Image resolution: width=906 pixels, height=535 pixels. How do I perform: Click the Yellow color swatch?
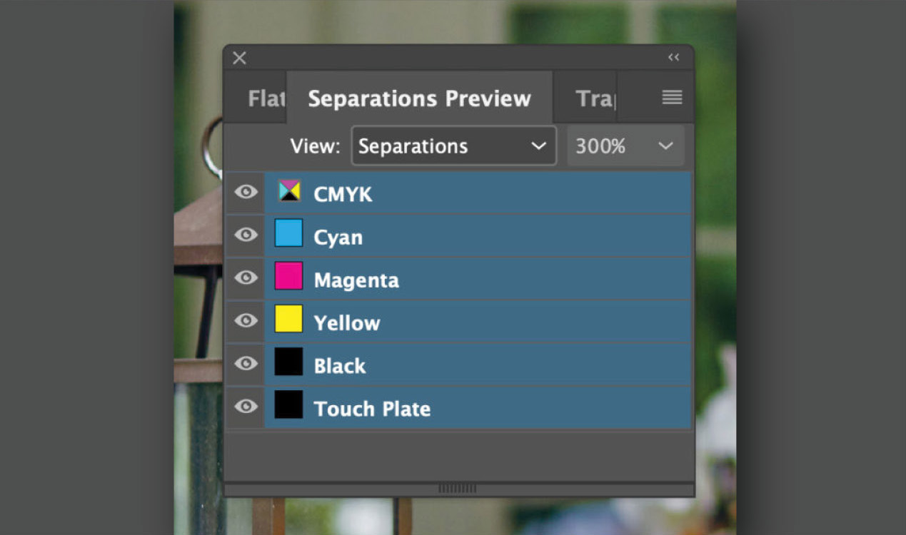(x=288, y=319)
